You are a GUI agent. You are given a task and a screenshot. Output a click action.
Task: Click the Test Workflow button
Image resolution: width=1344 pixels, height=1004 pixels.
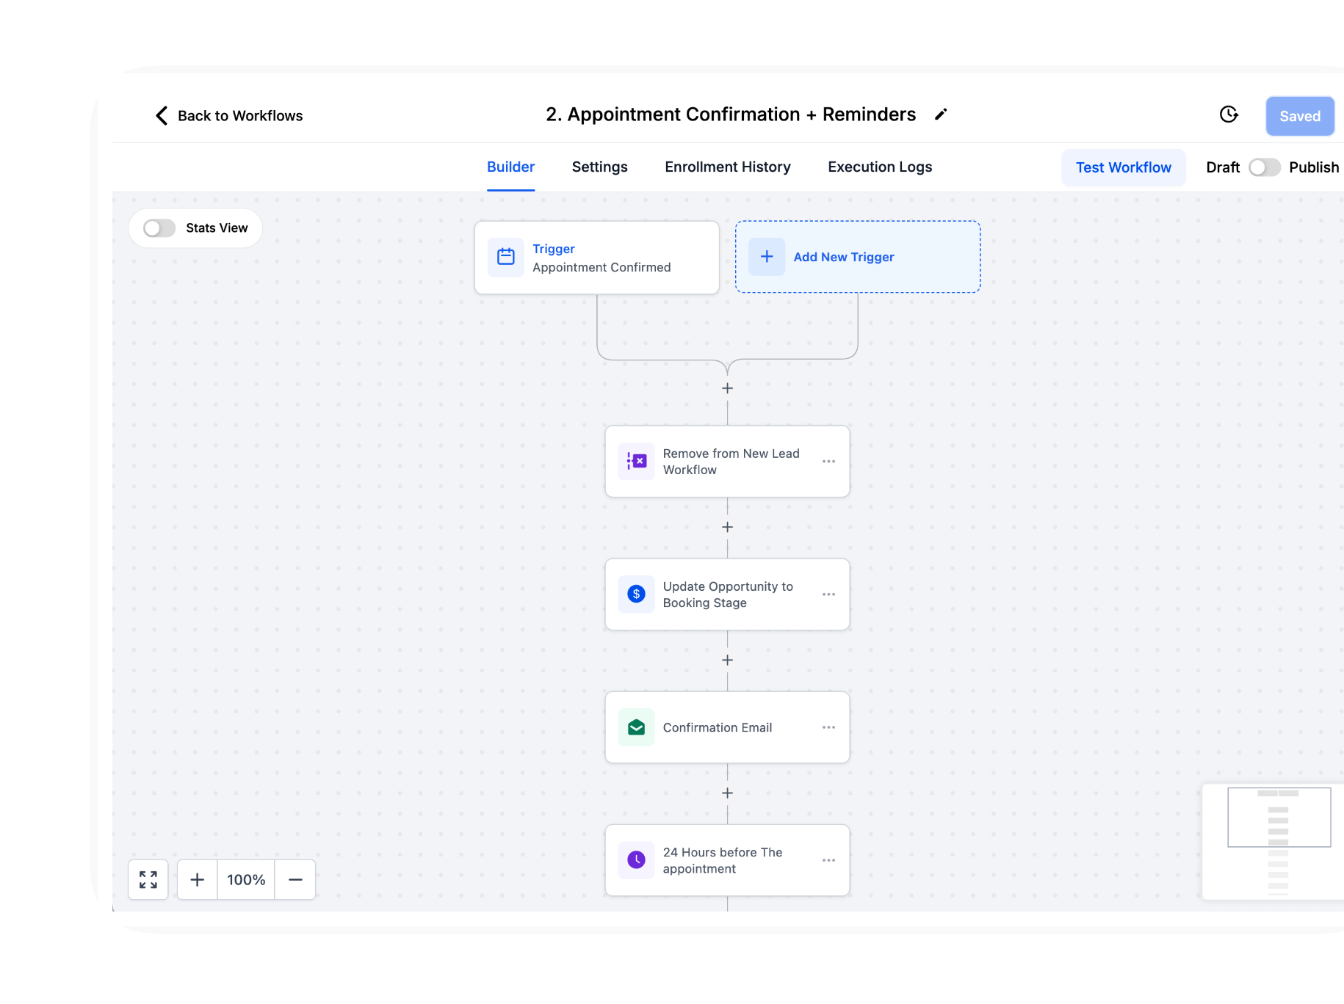(1123, 167)
